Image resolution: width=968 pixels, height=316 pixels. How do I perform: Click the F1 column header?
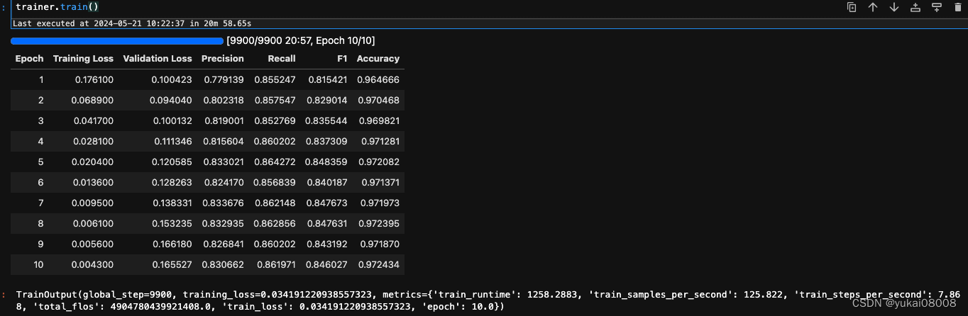342,59
